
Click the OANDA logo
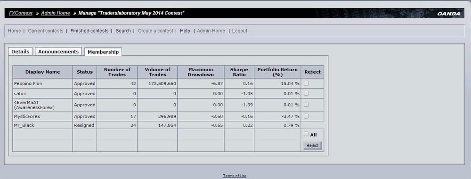(448, 14)
